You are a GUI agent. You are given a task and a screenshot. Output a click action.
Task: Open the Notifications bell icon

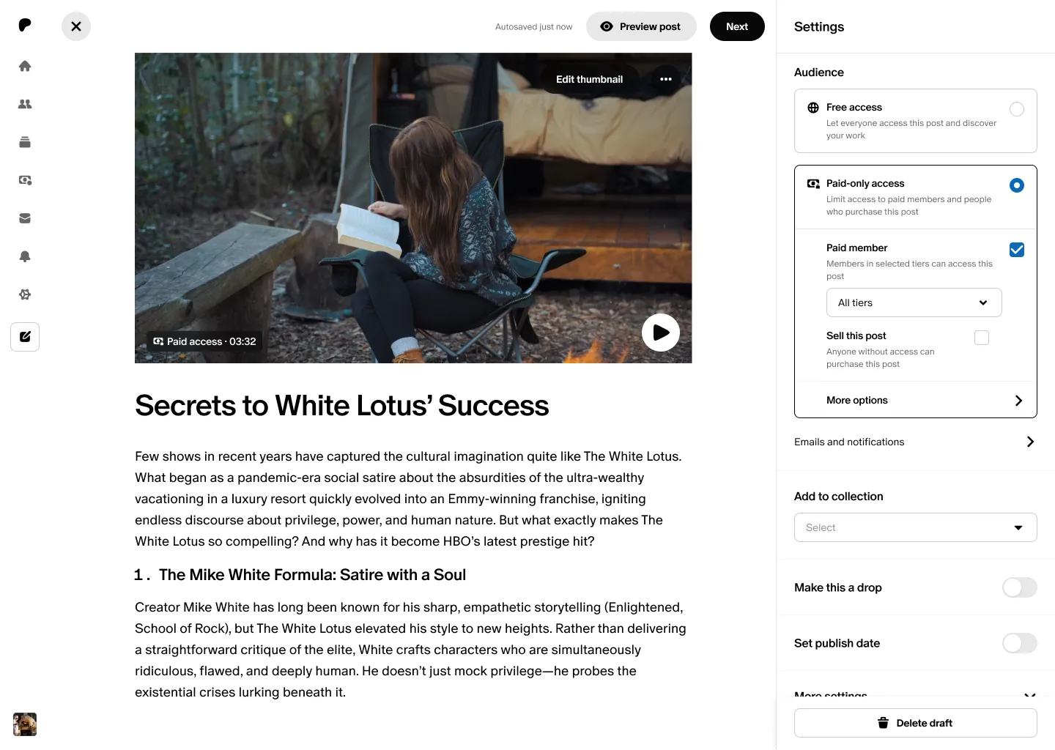(25, 256)
